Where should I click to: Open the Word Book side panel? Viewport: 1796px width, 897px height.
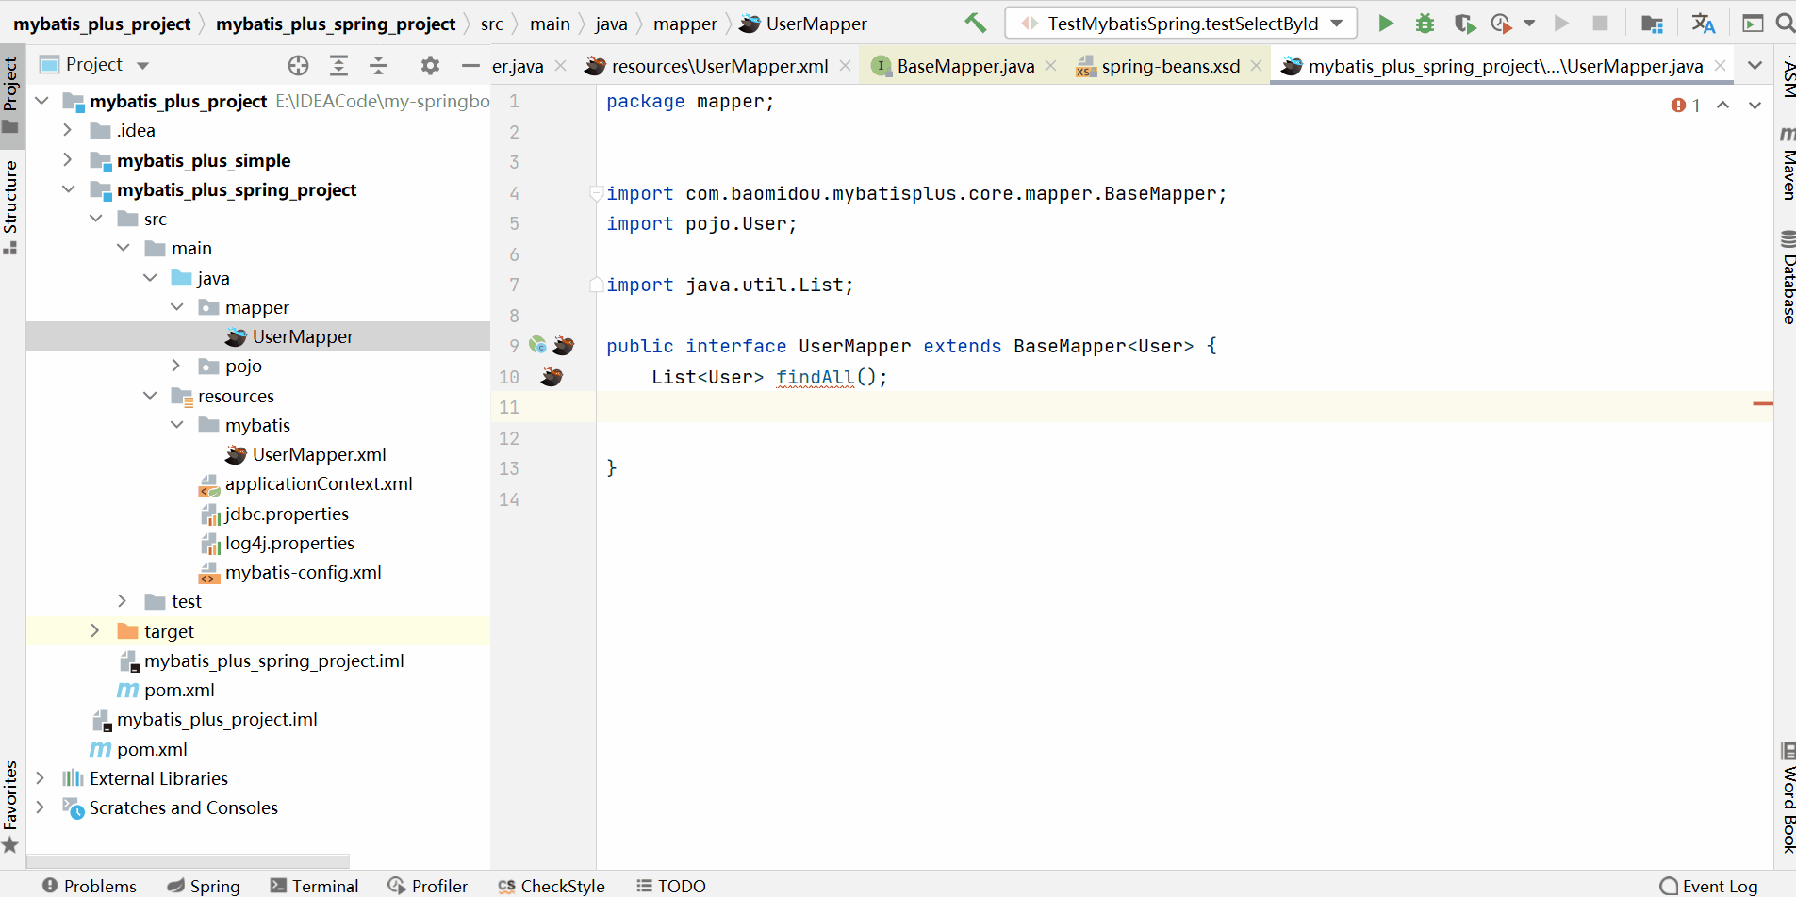coord(1787,797)
